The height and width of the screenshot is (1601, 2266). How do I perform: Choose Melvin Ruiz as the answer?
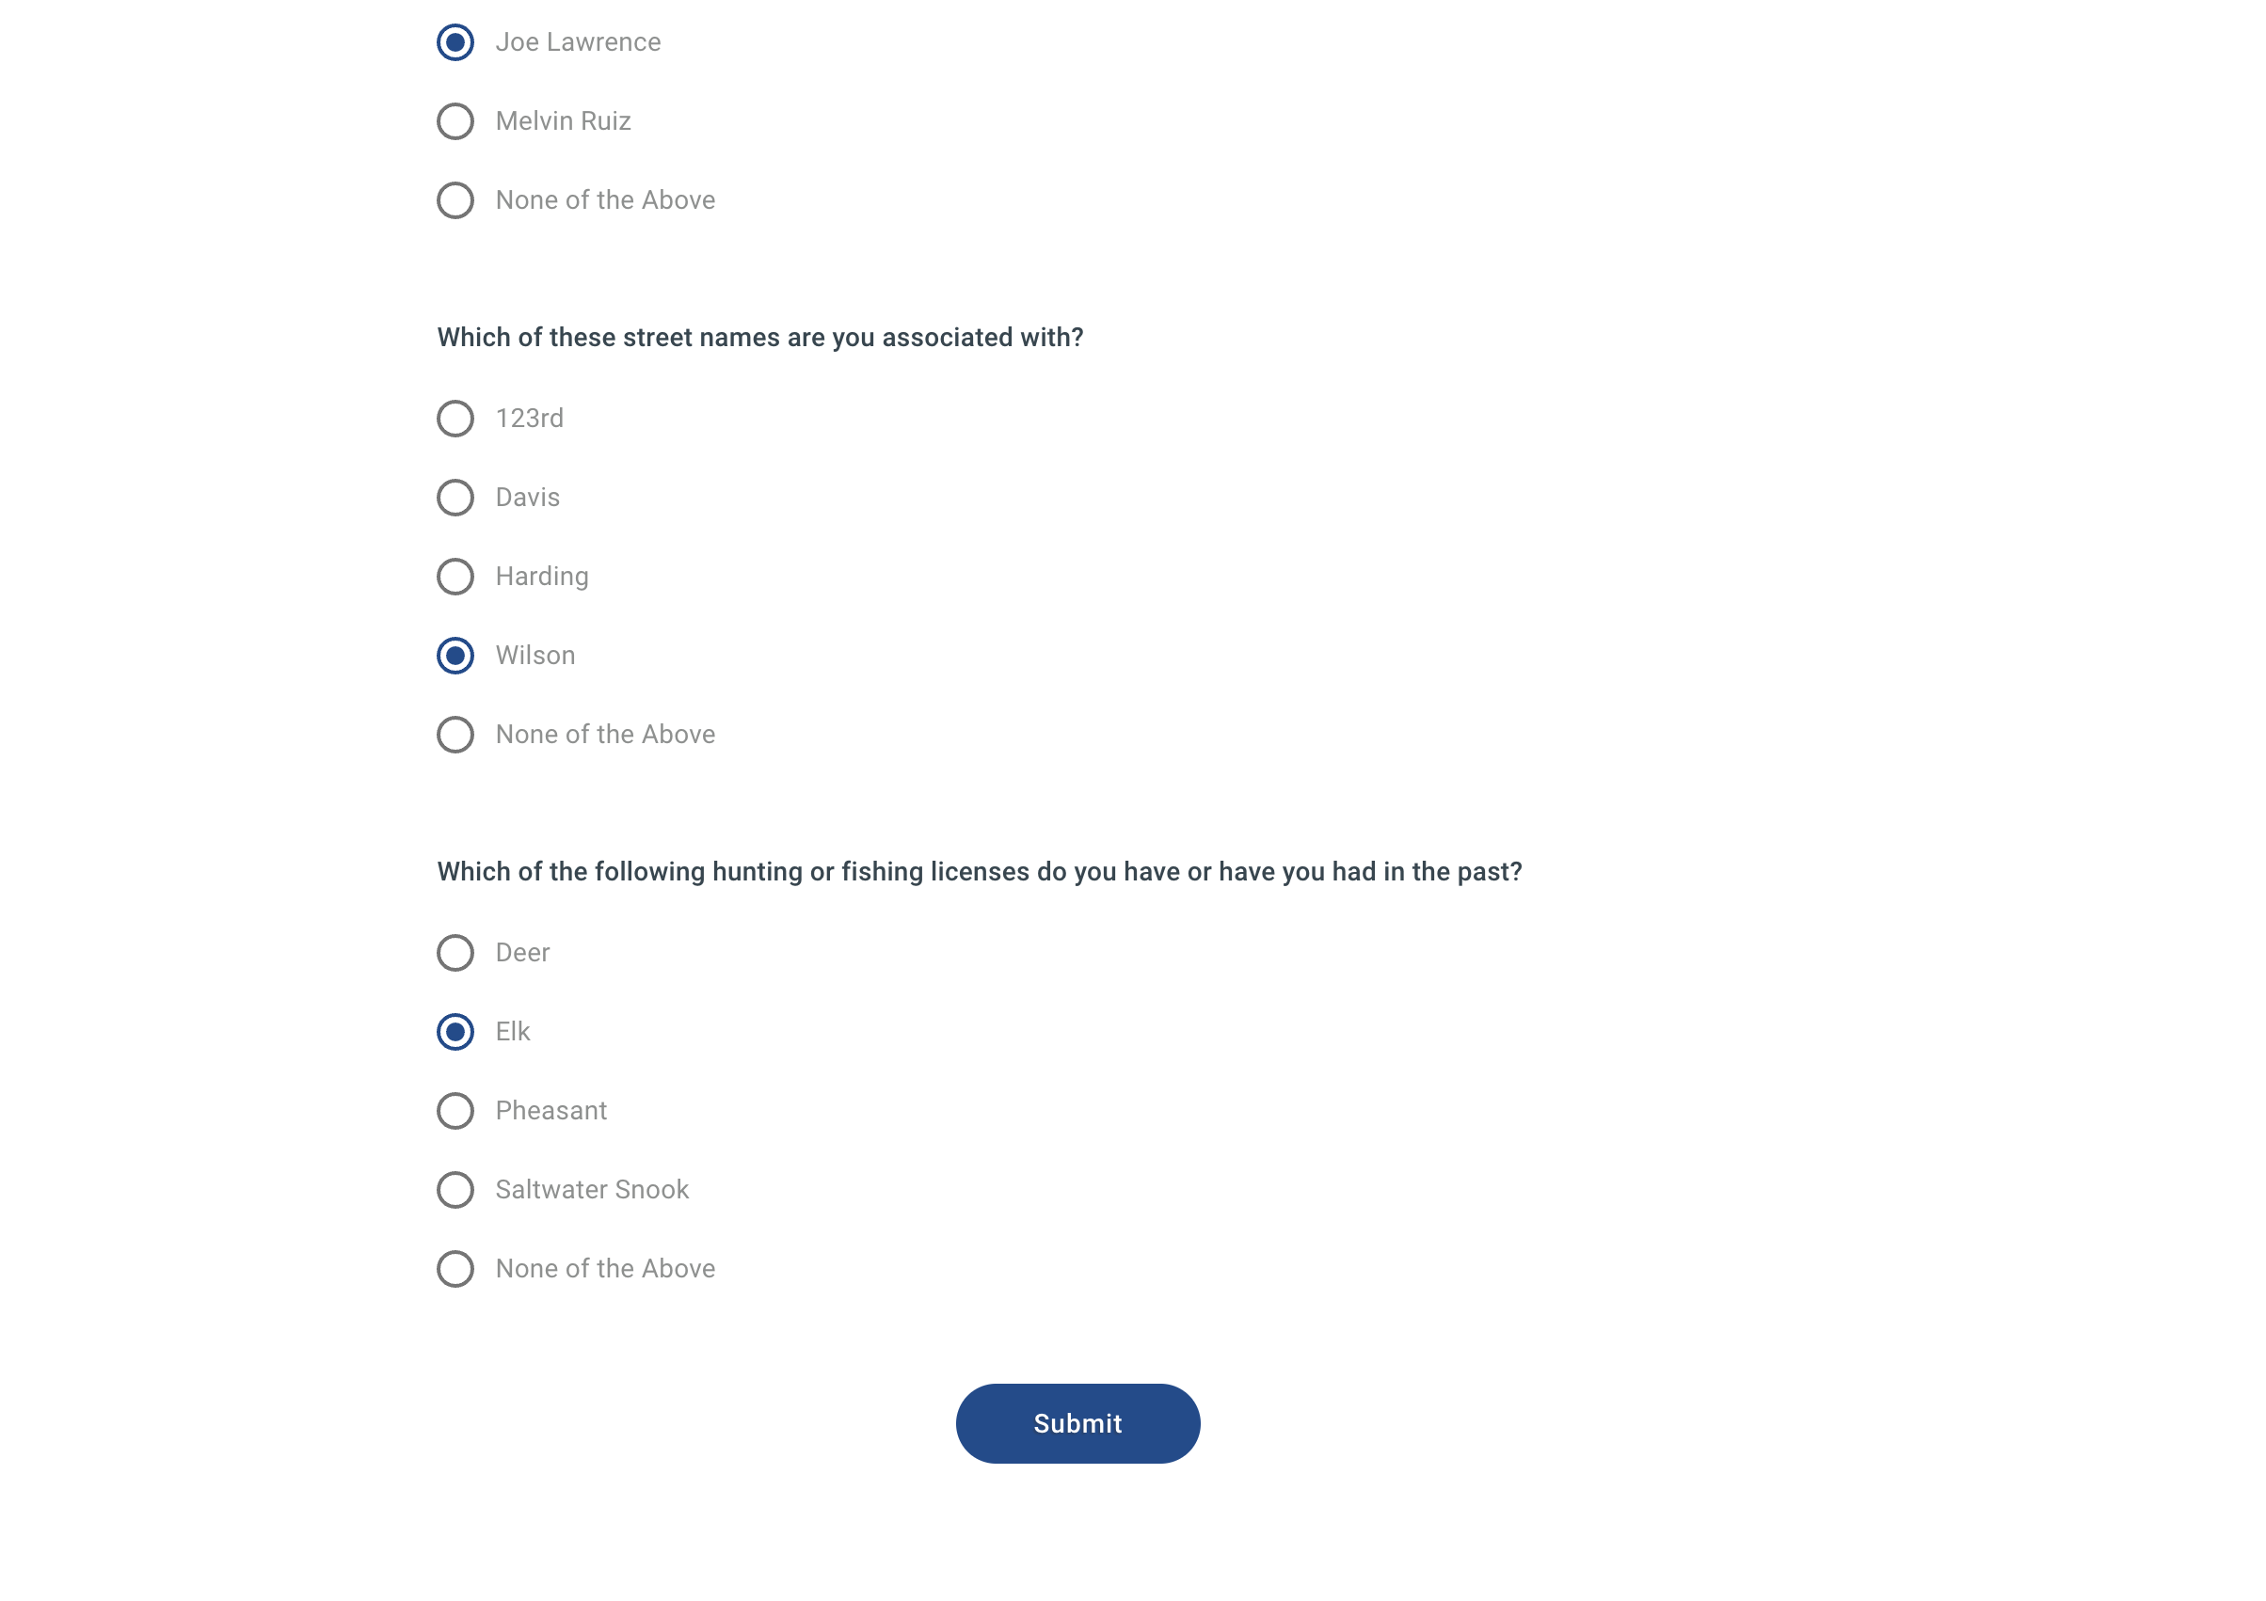pos(455,121)
